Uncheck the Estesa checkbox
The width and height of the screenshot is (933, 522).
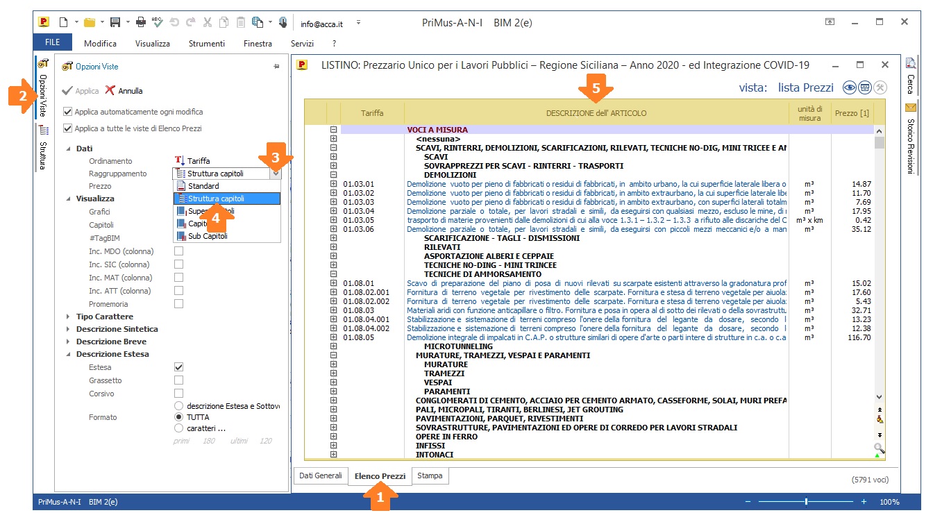coord(179,367)
